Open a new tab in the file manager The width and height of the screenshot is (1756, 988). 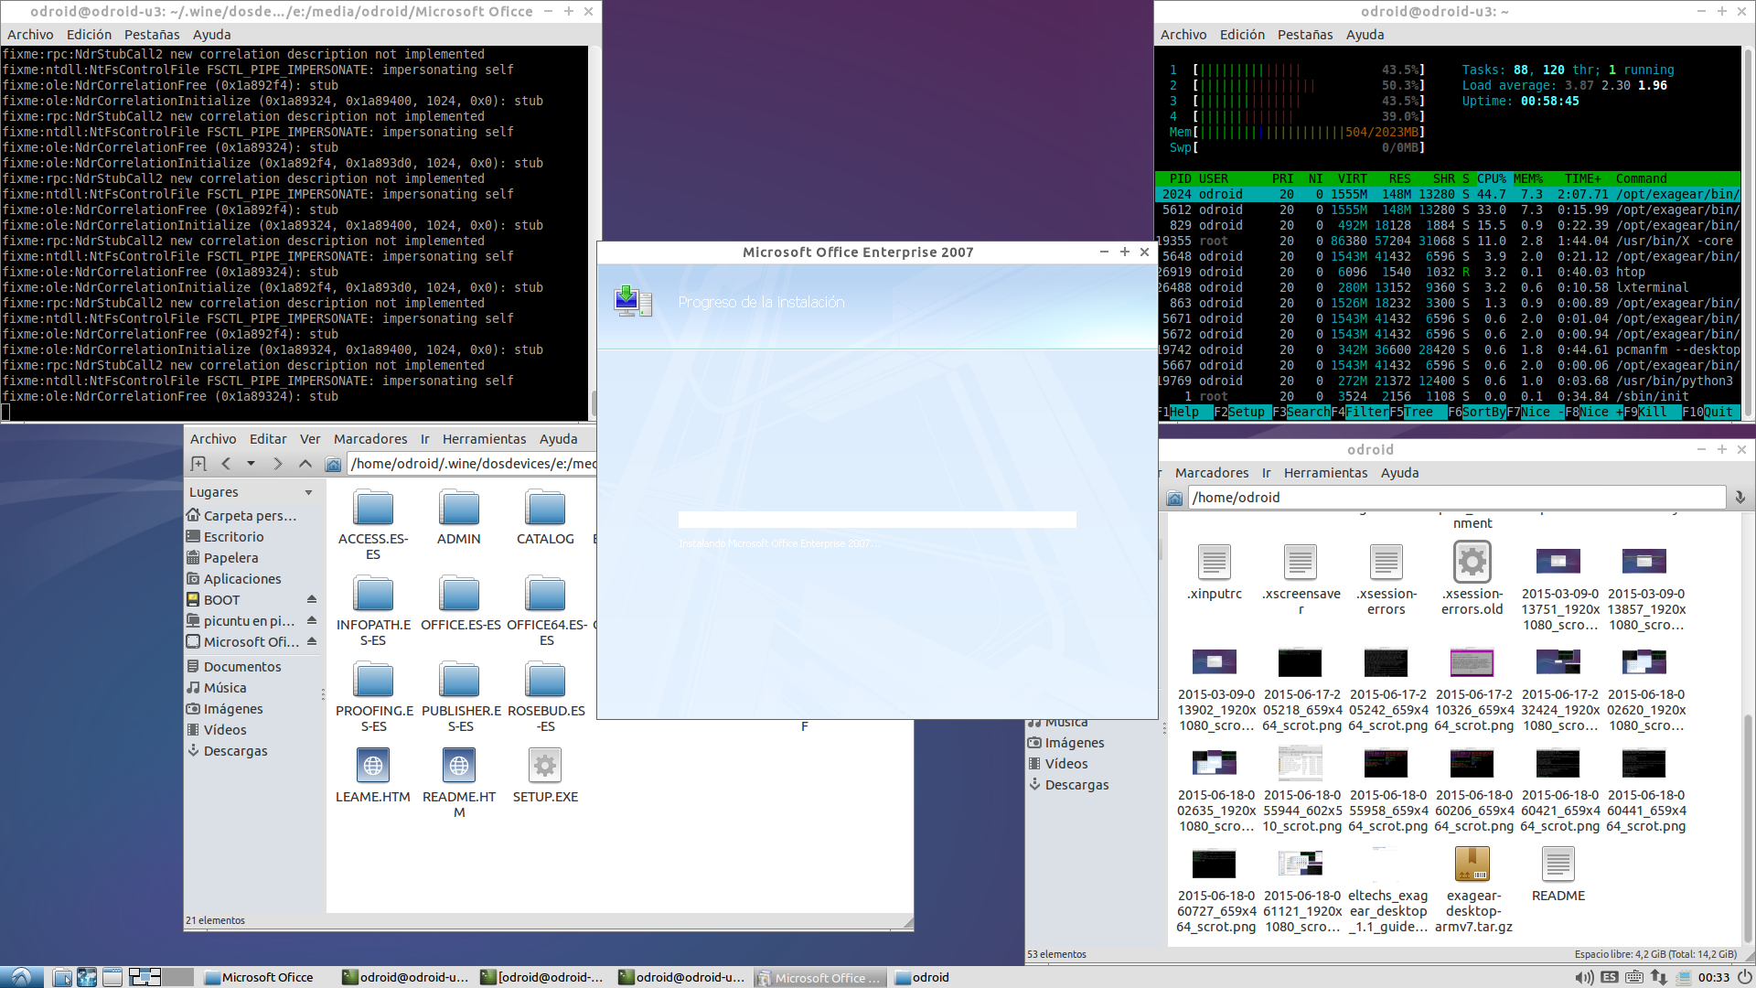click(198, 464)
